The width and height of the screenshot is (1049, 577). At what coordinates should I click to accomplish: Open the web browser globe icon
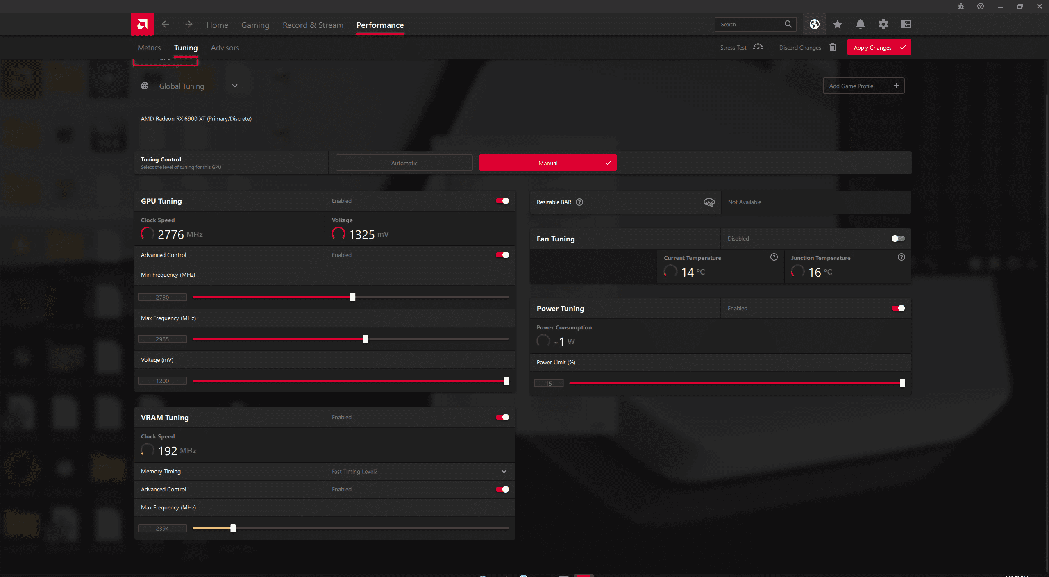[x=815, y=24]
